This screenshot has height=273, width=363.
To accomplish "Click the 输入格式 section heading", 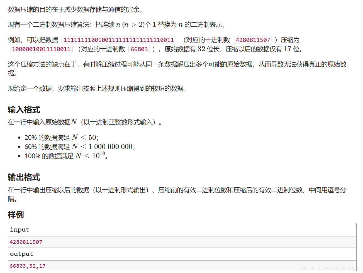I will click(24, 110).
